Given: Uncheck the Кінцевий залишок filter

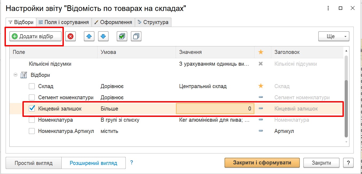Looking at the screenshot, I should click(32, 108).
